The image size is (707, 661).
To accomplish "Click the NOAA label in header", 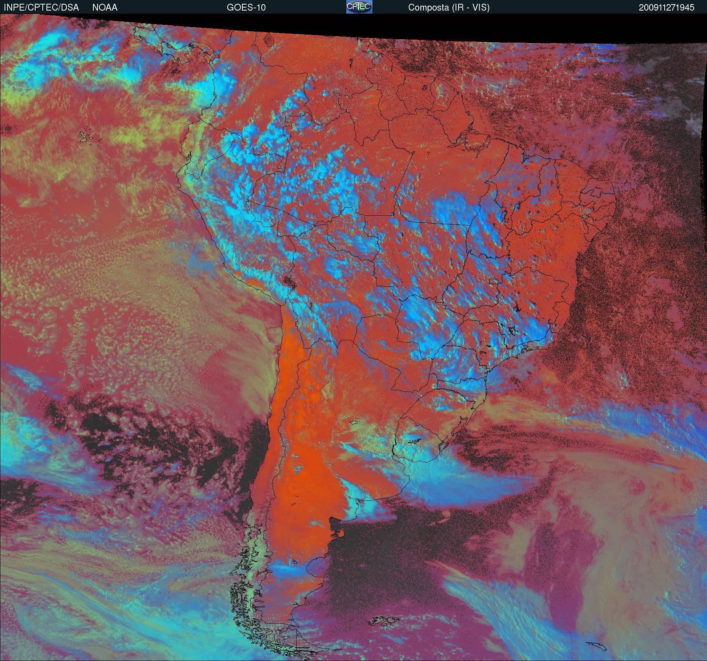I will coord(105,8).
